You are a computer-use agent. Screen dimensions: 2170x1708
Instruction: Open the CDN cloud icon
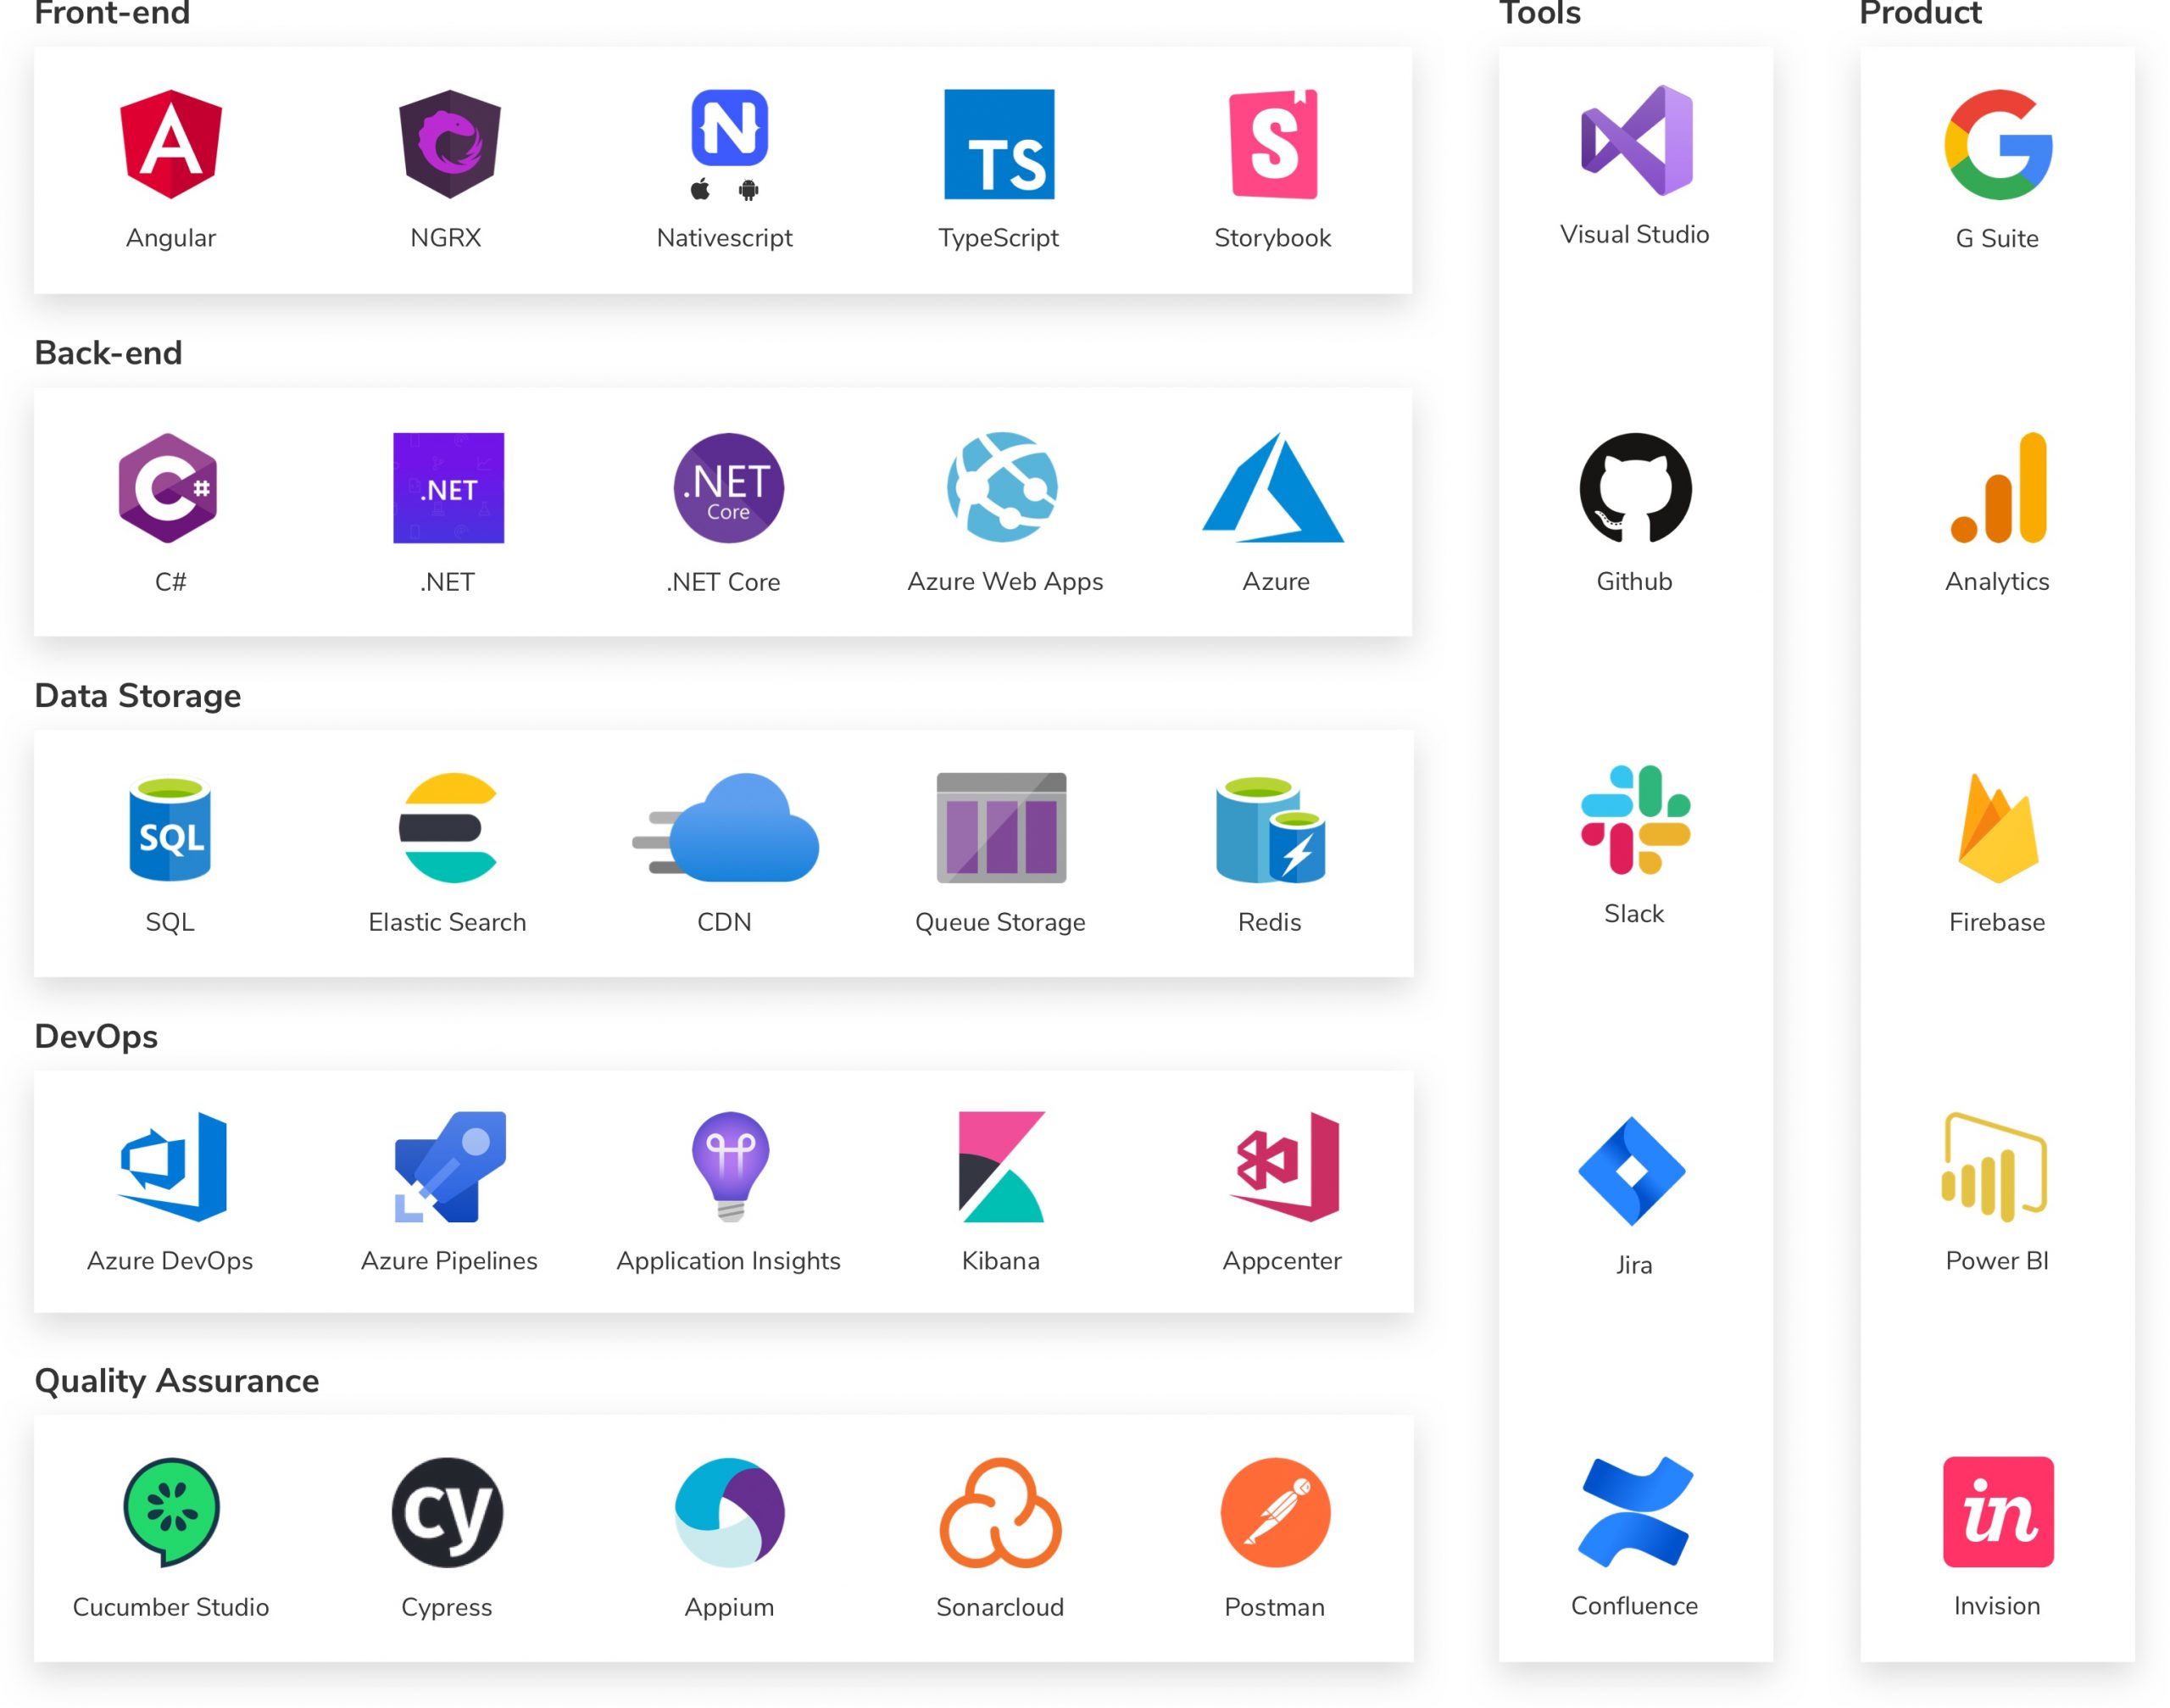point(725,828)
